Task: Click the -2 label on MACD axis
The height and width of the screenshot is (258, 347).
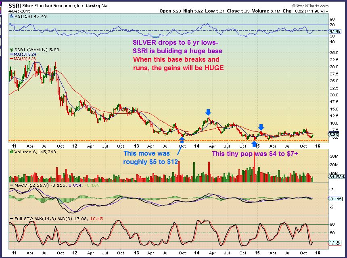Action: (x=332, y=207)
